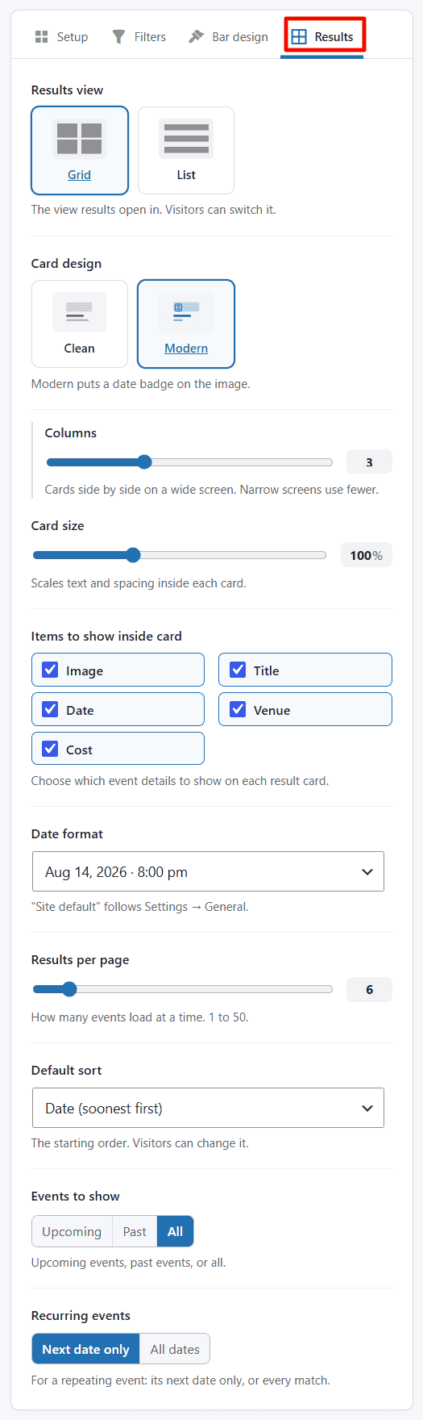Click the Modern card preview icon
This screenshot has height=1420, width=423.
coord(186,312)
